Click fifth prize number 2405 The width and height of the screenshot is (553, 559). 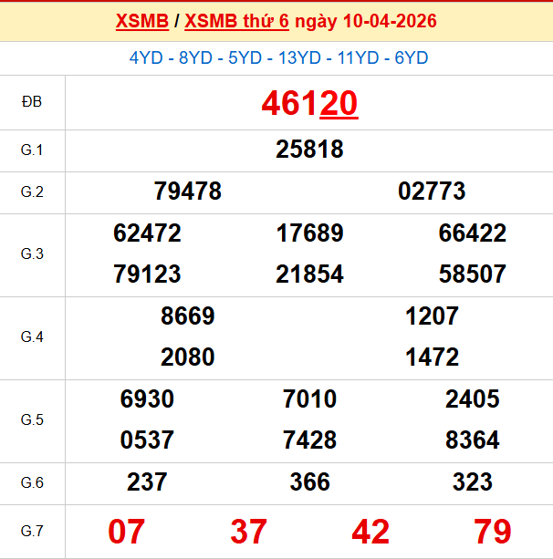(472, 399)
